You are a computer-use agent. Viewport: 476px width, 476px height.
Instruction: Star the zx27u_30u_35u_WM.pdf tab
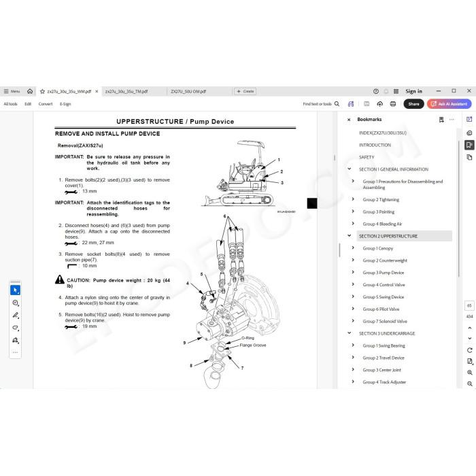pyautogui.click(x=42, y=91)
